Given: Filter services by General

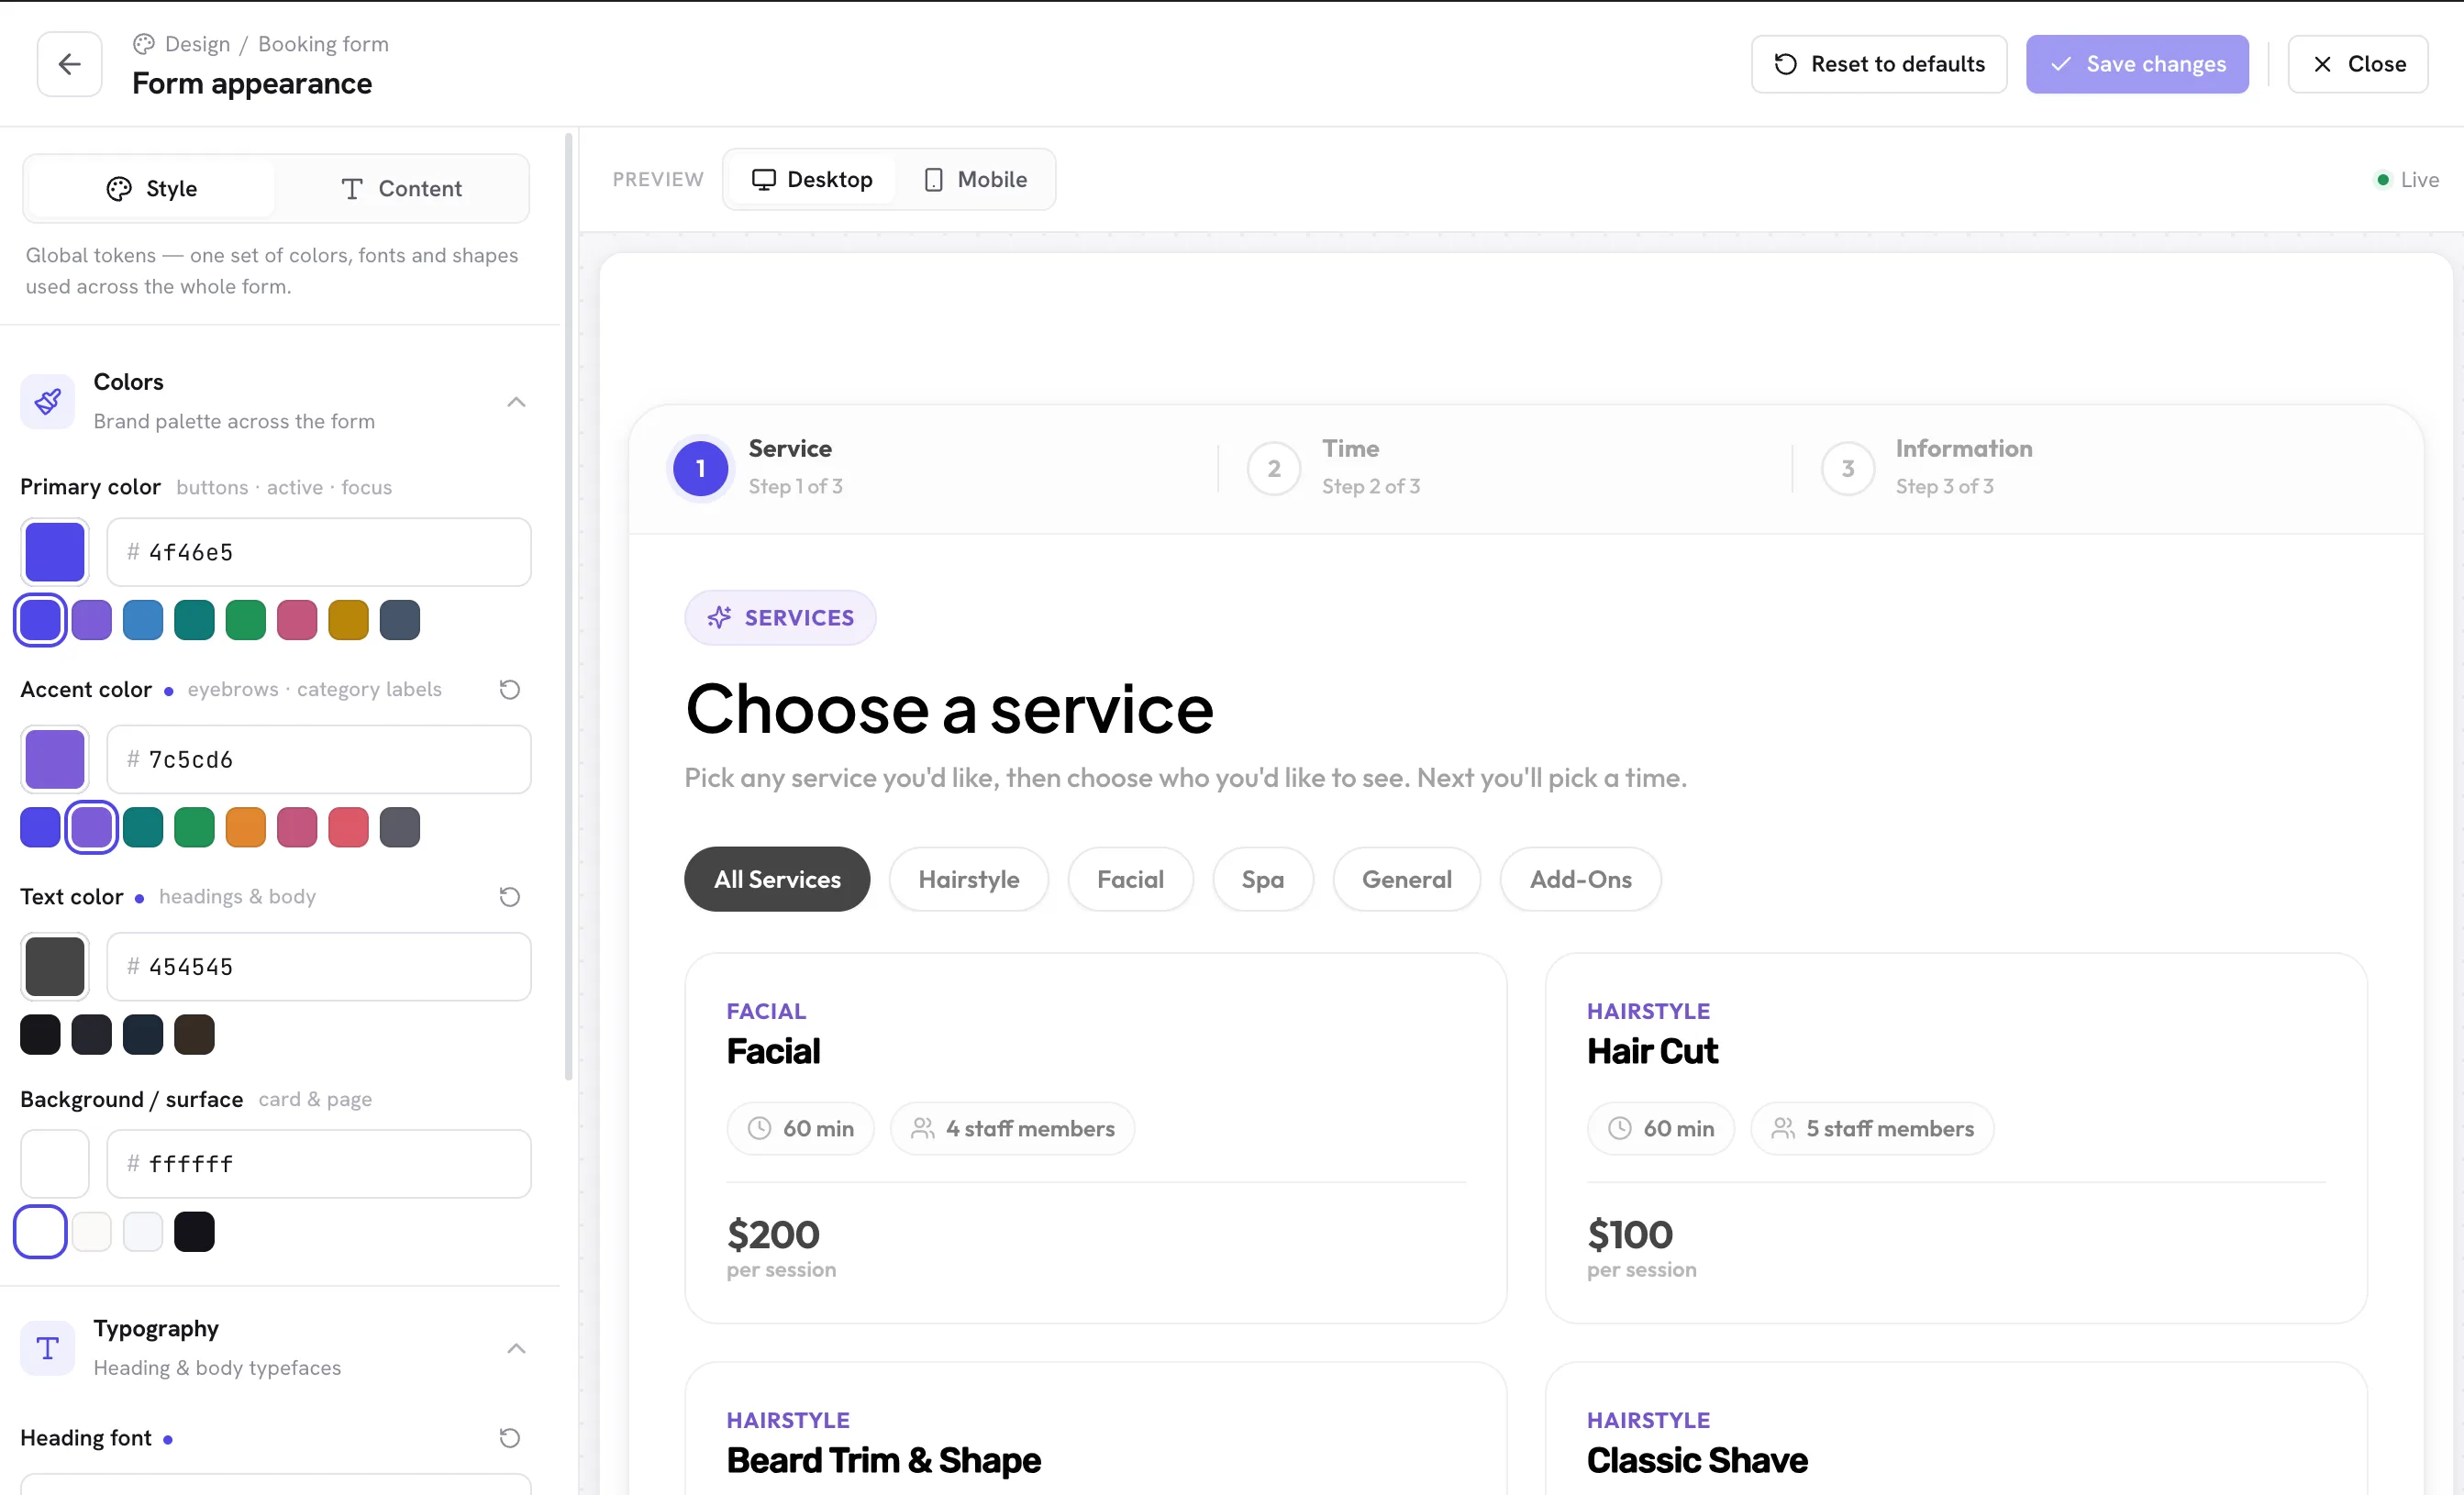Looking at the screenshot, I should point(1407,879).
